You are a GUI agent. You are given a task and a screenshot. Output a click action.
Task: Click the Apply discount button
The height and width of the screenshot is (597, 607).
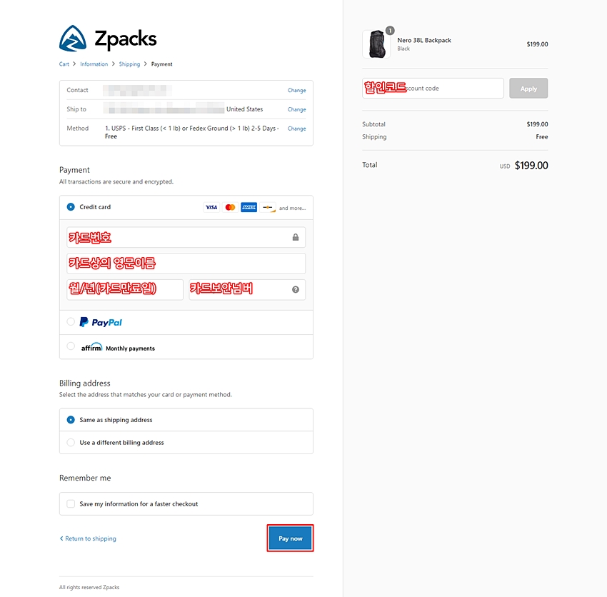tap(528, 89)
